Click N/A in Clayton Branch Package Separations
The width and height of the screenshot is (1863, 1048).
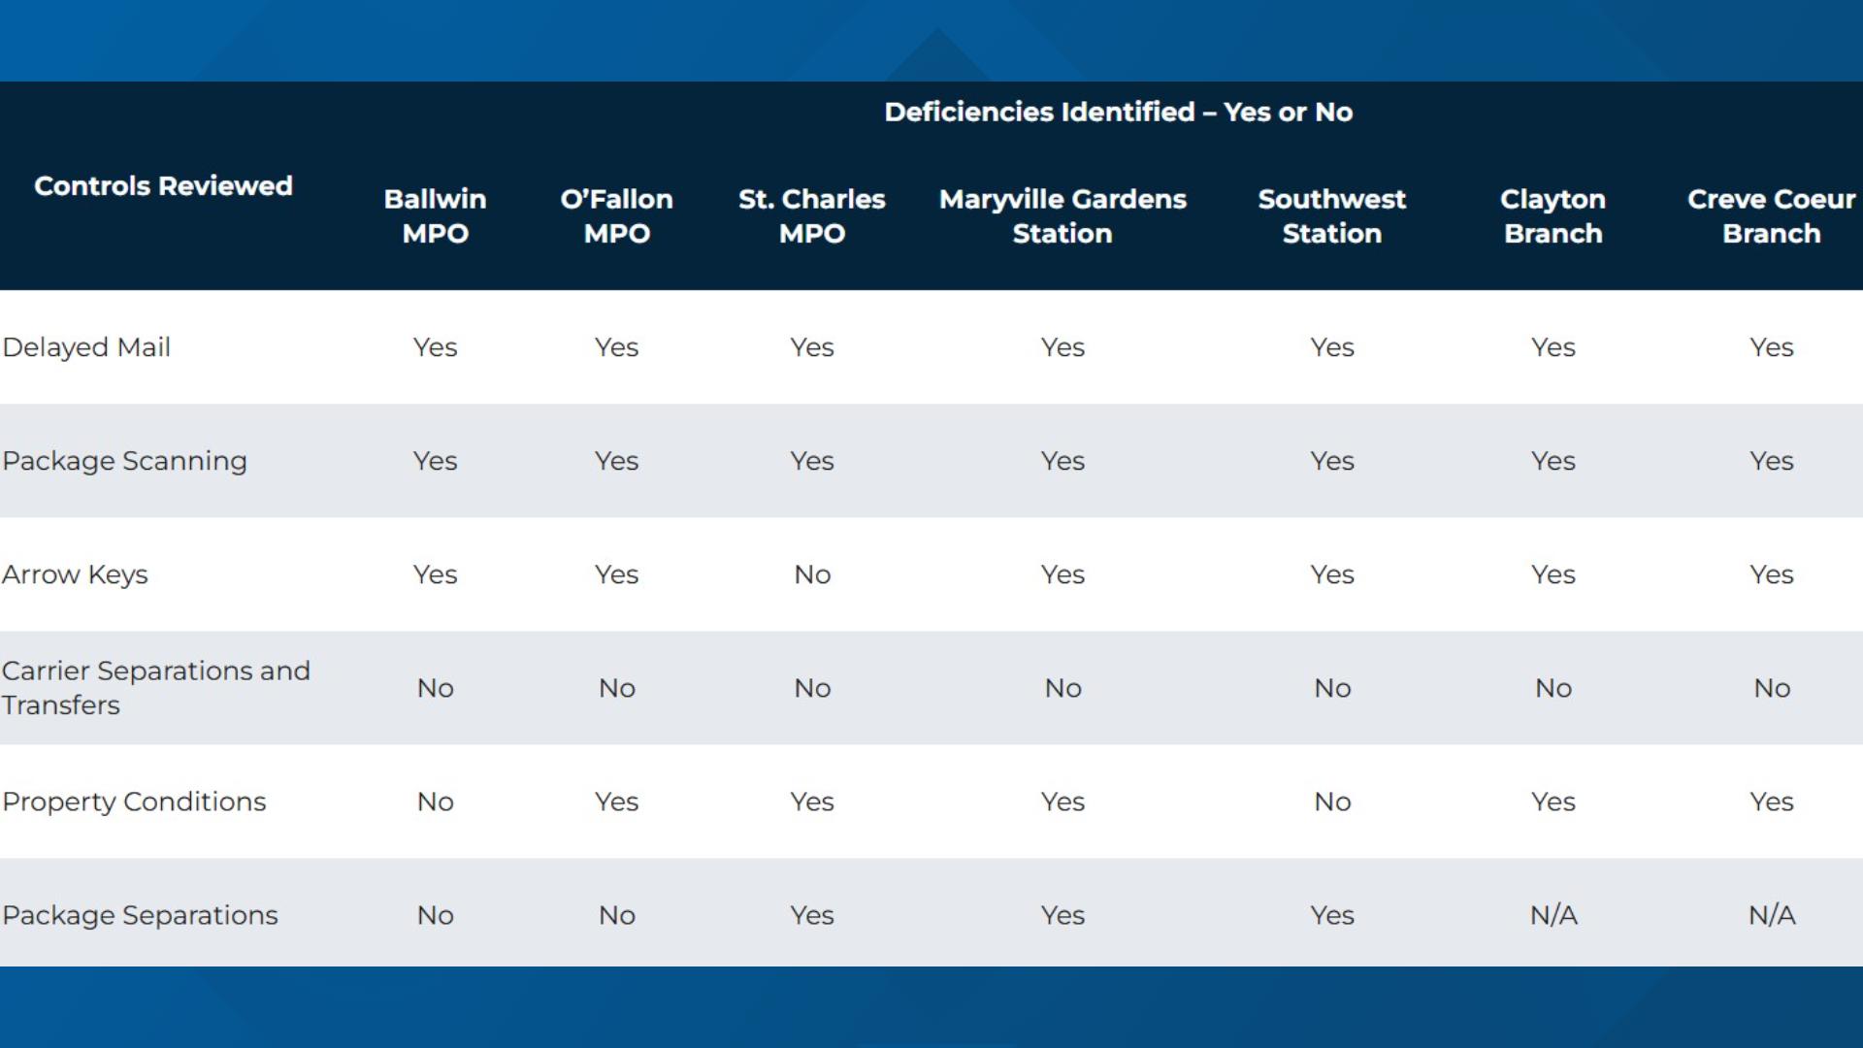click(x=1553, y=915)
